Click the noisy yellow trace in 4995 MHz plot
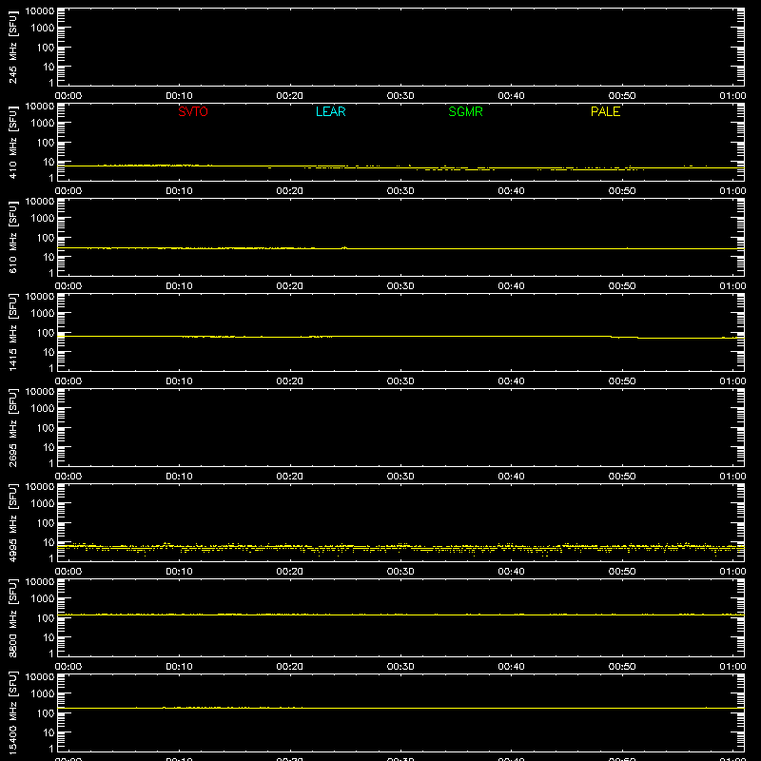The height and width of the screenshot is (761, 761). coord(400,548)
